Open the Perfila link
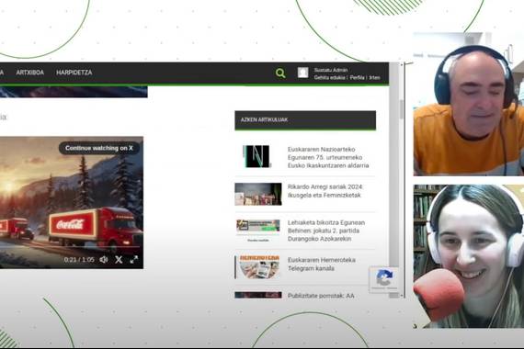This screenshot has height=349, width=524. (357, 77)
